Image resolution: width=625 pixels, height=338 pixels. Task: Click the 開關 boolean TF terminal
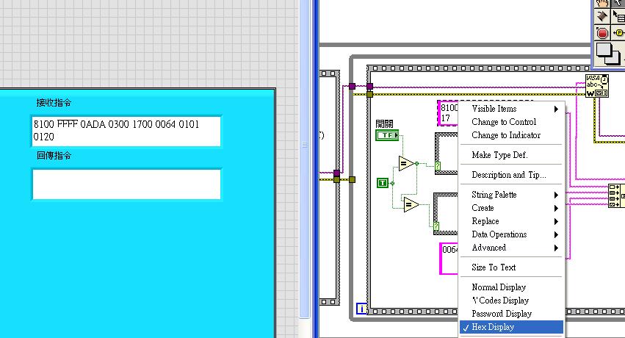click(x=386, y=135)
